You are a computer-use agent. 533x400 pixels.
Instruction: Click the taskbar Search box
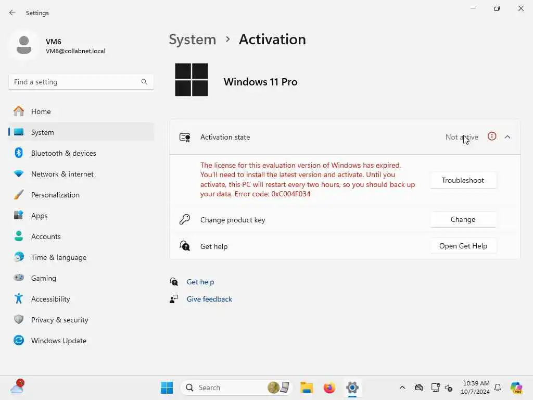point(237,387)
